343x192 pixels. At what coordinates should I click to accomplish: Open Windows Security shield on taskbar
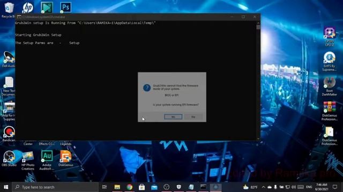(178, 187)
